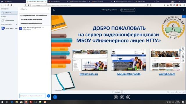This screenshot has height=104, width=186.
Task: Open the chat panel three-dot options menu
Action: 49,9
